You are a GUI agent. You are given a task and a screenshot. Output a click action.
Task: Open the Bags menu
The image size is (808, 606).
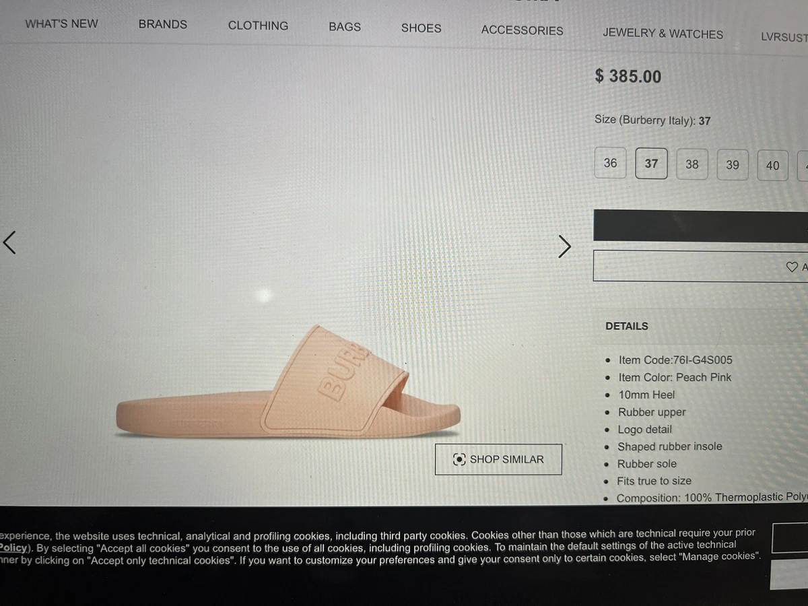coord(345,27)
